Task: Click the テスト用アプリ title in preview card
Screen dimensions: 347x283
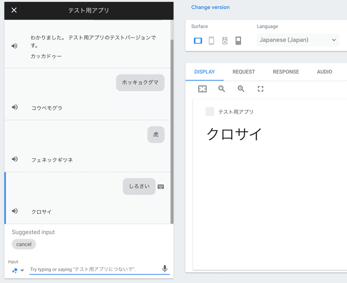Action: pyautogui.click(x=236, y=112)
